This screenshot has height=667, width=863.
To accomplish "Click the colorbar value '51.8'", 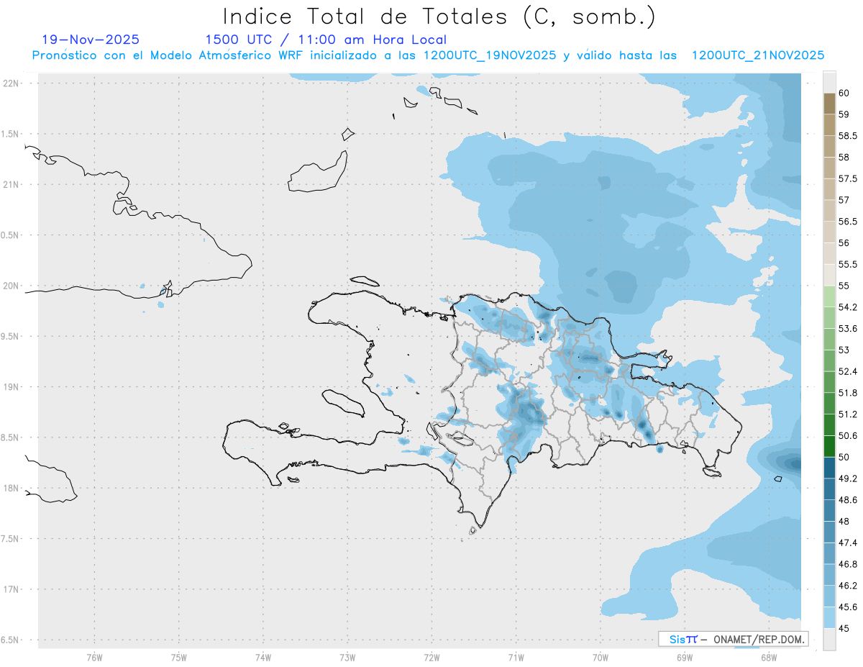I will [x=848, y=393].
